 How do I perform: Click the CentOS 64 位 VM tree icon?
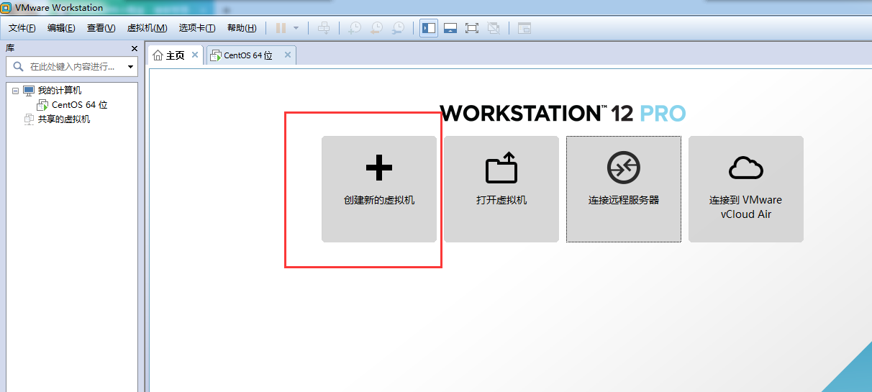coord(42,105)
